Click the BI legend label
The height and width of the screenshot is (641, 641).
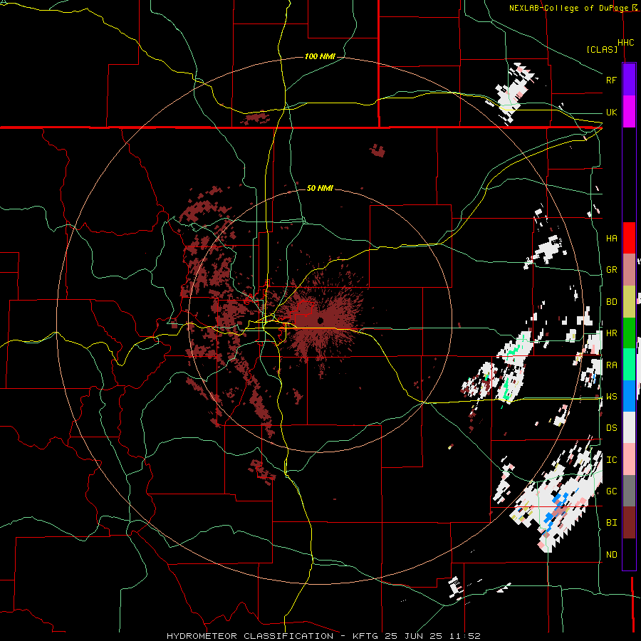click(x=611, y=523)
